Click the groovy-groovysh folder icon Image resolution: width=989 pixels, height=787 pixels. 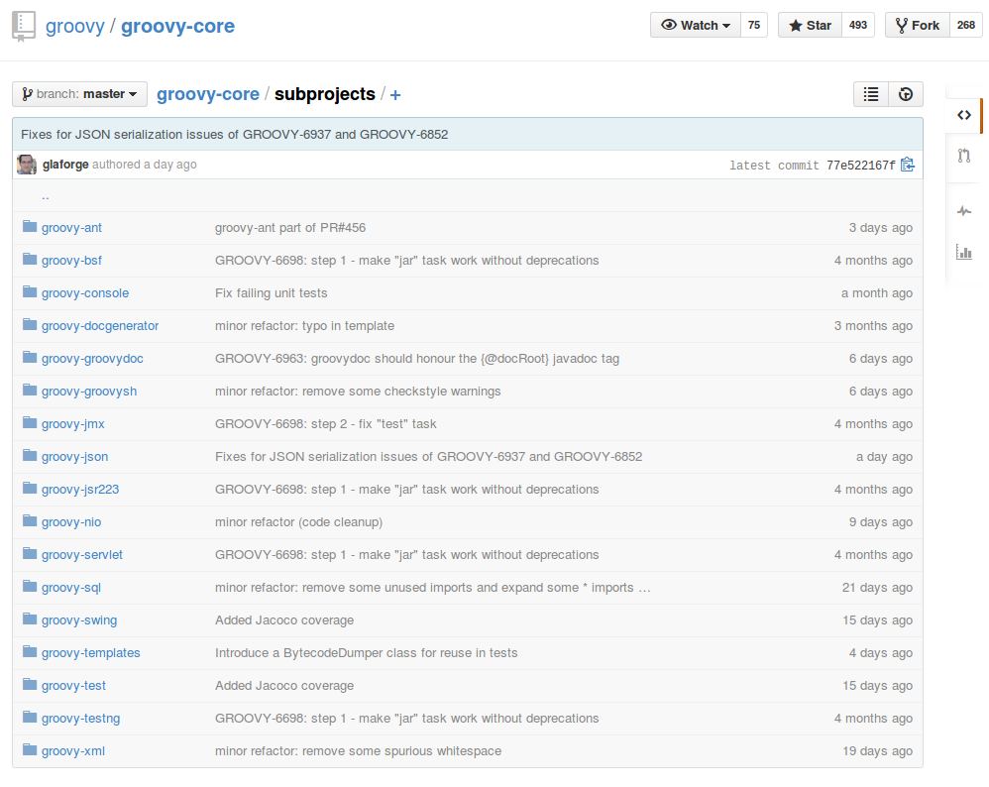(x=30, y=390)
